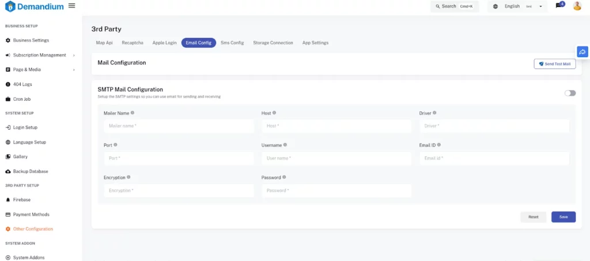This screenshot has width=590, height=261.
Task: Click the Demandium logo
Action: 34,6
